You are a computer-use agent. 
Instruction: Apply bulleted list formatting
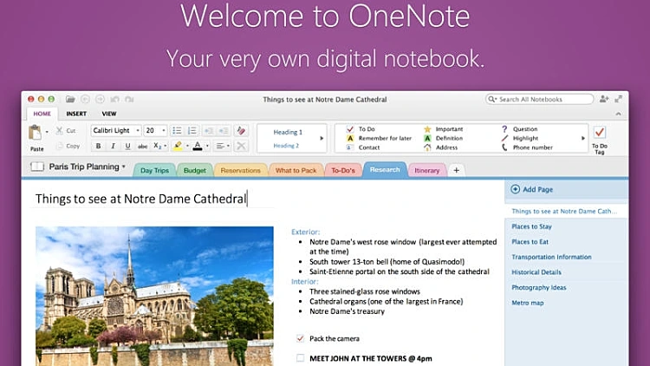click(177, 131)
